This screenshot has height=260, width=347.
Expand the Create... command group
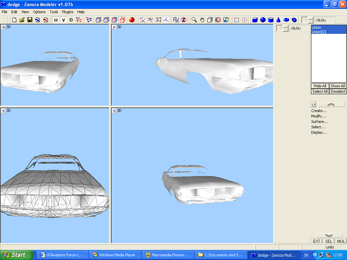pos(319,111)
